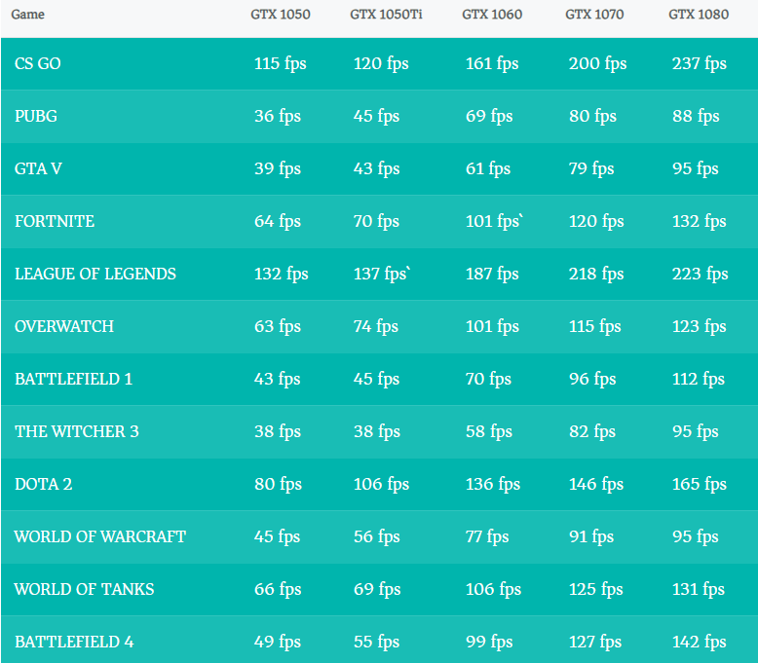Click Fortnite GTX 1050Ti value 70 fps

(x=377, y=222)
